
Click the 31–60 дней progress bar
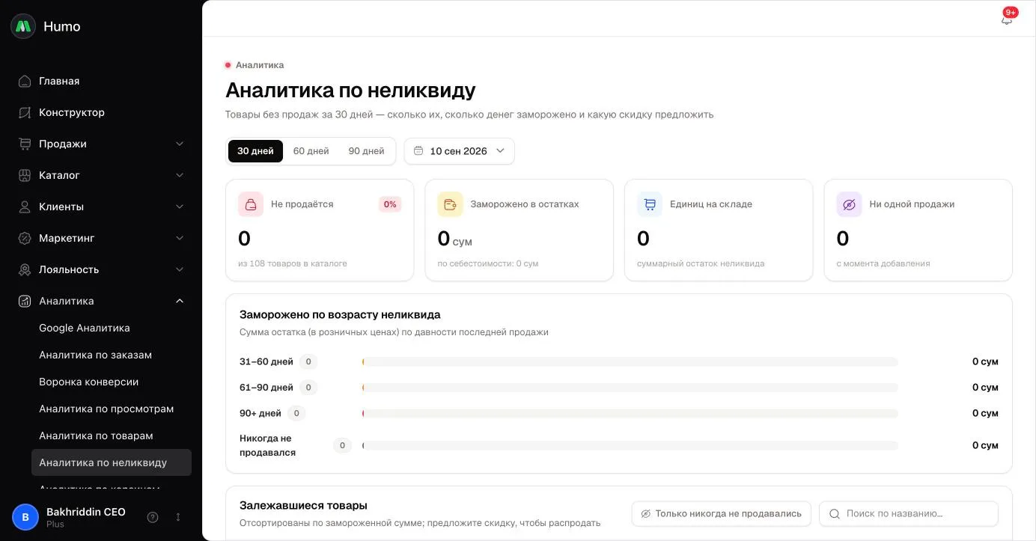(x=630, y=362)
